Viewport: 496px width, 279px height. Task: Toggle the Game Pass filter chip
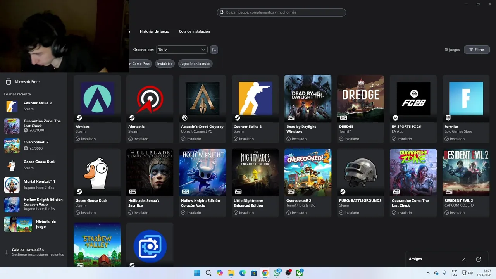(140, 64)
